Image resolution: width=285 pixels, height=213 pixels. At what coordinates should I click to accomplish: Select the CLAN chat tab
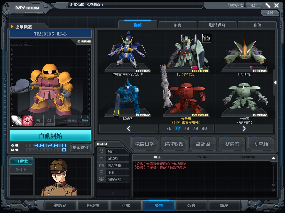coord(203,158)
